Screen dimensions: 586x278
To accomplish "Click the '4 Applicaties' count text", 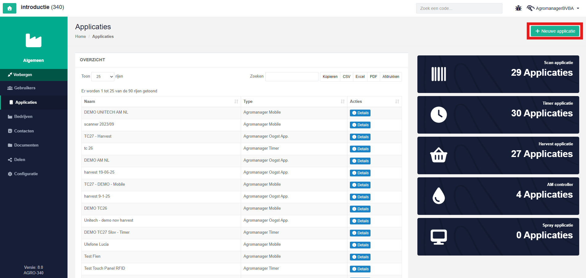I will point(544,195).
